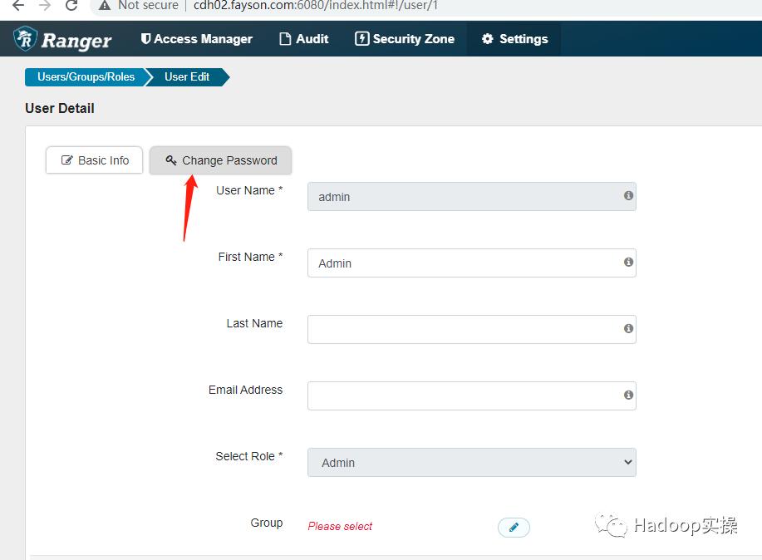
Task: Click the User Detail heading
Action: point(60,108)
